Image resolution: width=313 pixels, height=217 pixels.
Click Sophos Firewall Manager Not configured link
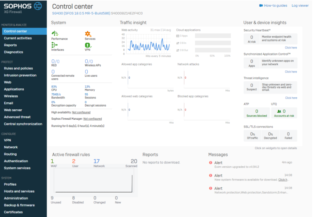click(92, 119)
